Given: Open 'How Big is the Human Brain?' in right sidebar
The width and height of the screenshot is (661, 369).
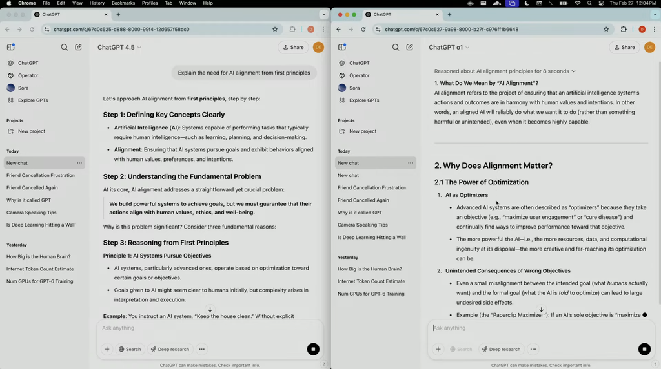Looking at the screenshot, I should 370,269.
